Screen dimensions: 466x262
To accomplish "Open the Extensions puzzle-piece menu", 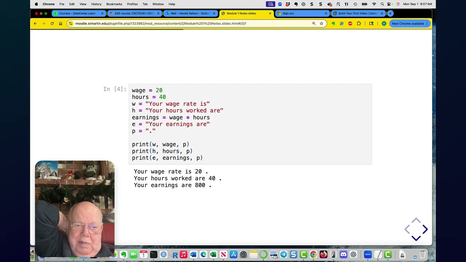I will click(359, 23).
